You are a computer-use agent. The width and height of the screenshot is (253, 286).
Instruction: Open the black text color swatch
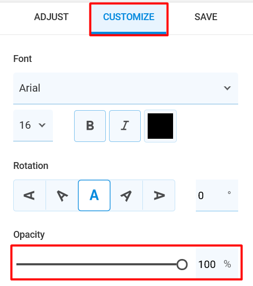point(160,126)
